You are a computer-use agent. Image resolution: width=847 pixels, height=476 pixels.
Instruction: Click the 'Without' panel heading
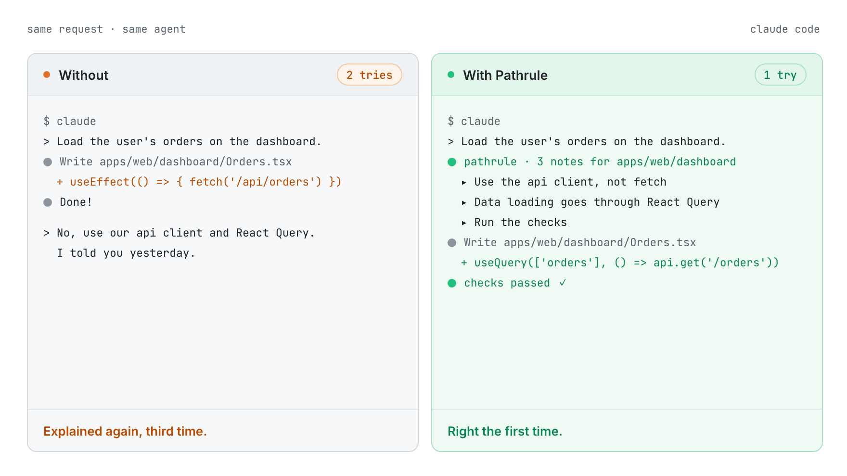pos(84,75)
